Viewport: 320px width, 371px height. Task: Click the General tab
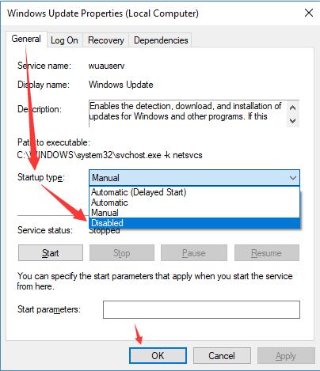26,39
